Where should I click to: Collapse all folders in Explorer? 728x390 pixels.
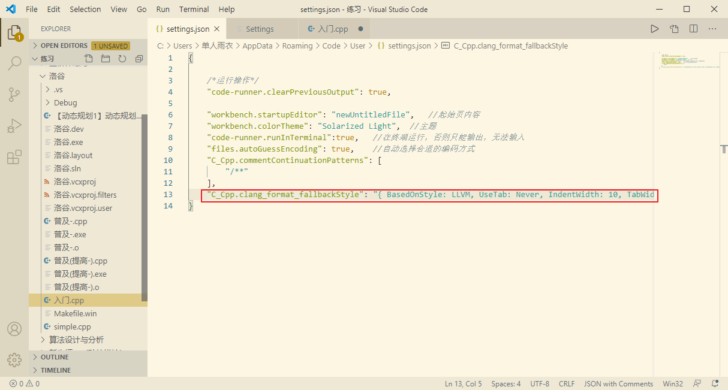click(139, 58)
